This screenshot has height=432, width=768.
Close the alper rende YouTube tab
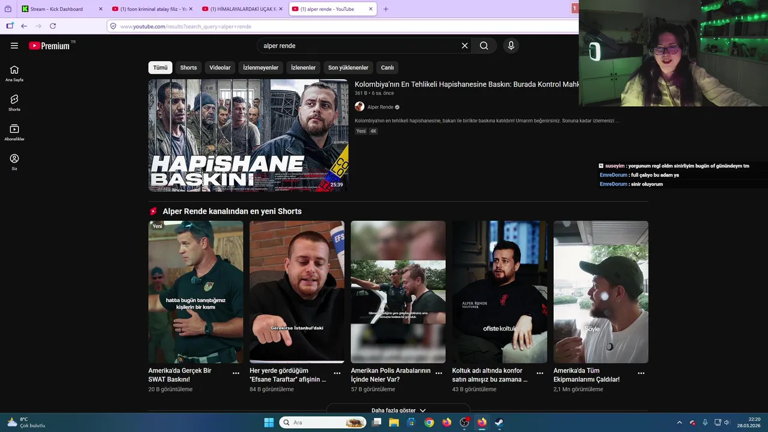point(371,9)
